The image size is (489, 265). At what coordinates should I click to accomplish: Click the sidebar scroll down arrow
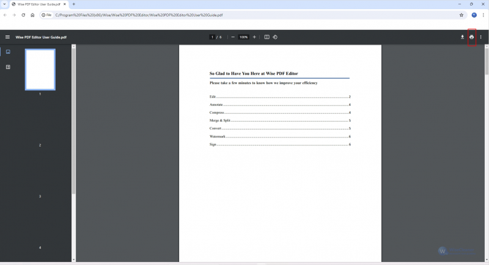coord(73,260)
